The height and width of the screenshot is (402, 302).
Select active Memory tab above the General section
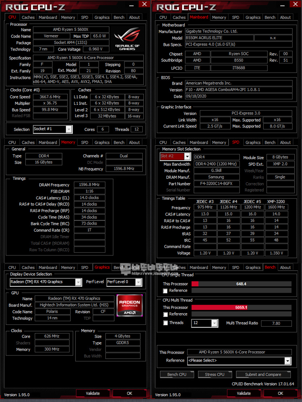(68, 142)
